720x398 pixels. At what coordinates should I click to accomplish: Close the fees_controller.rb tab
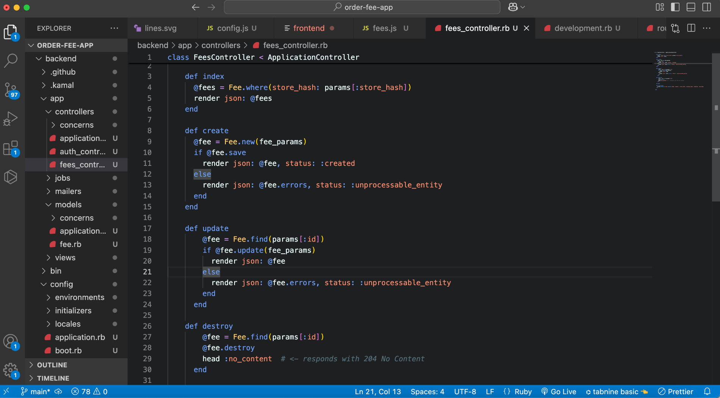tap(526, 28)
